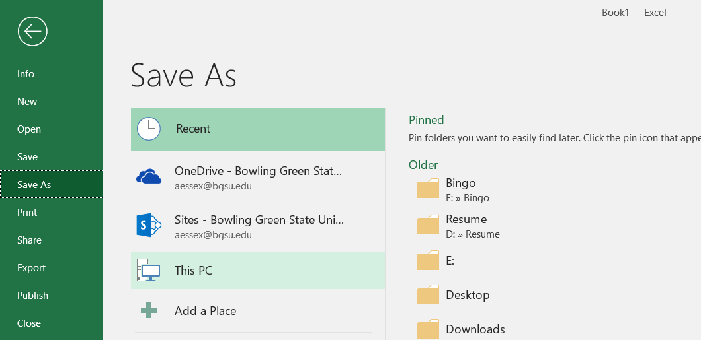Click the This PC computer icon
Image resolution: width=701 pixels, height=340 pixels.
click(149, 270)
